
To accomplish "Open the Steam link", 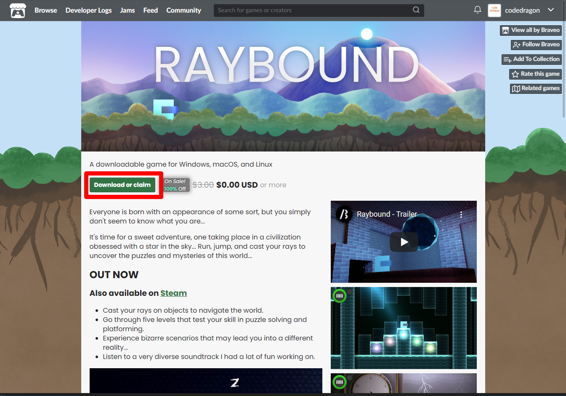I will (173, 293).
